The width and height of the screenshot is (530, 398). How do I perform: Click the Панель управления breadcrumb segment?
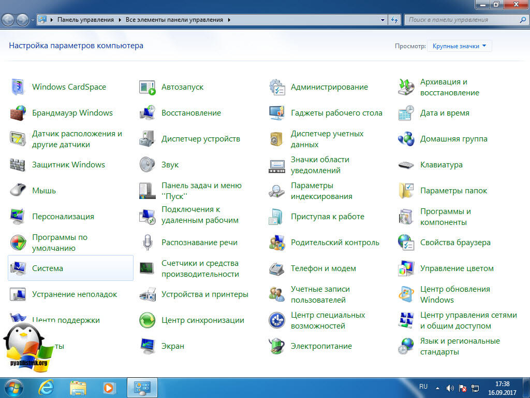click(x=85, y=20)
